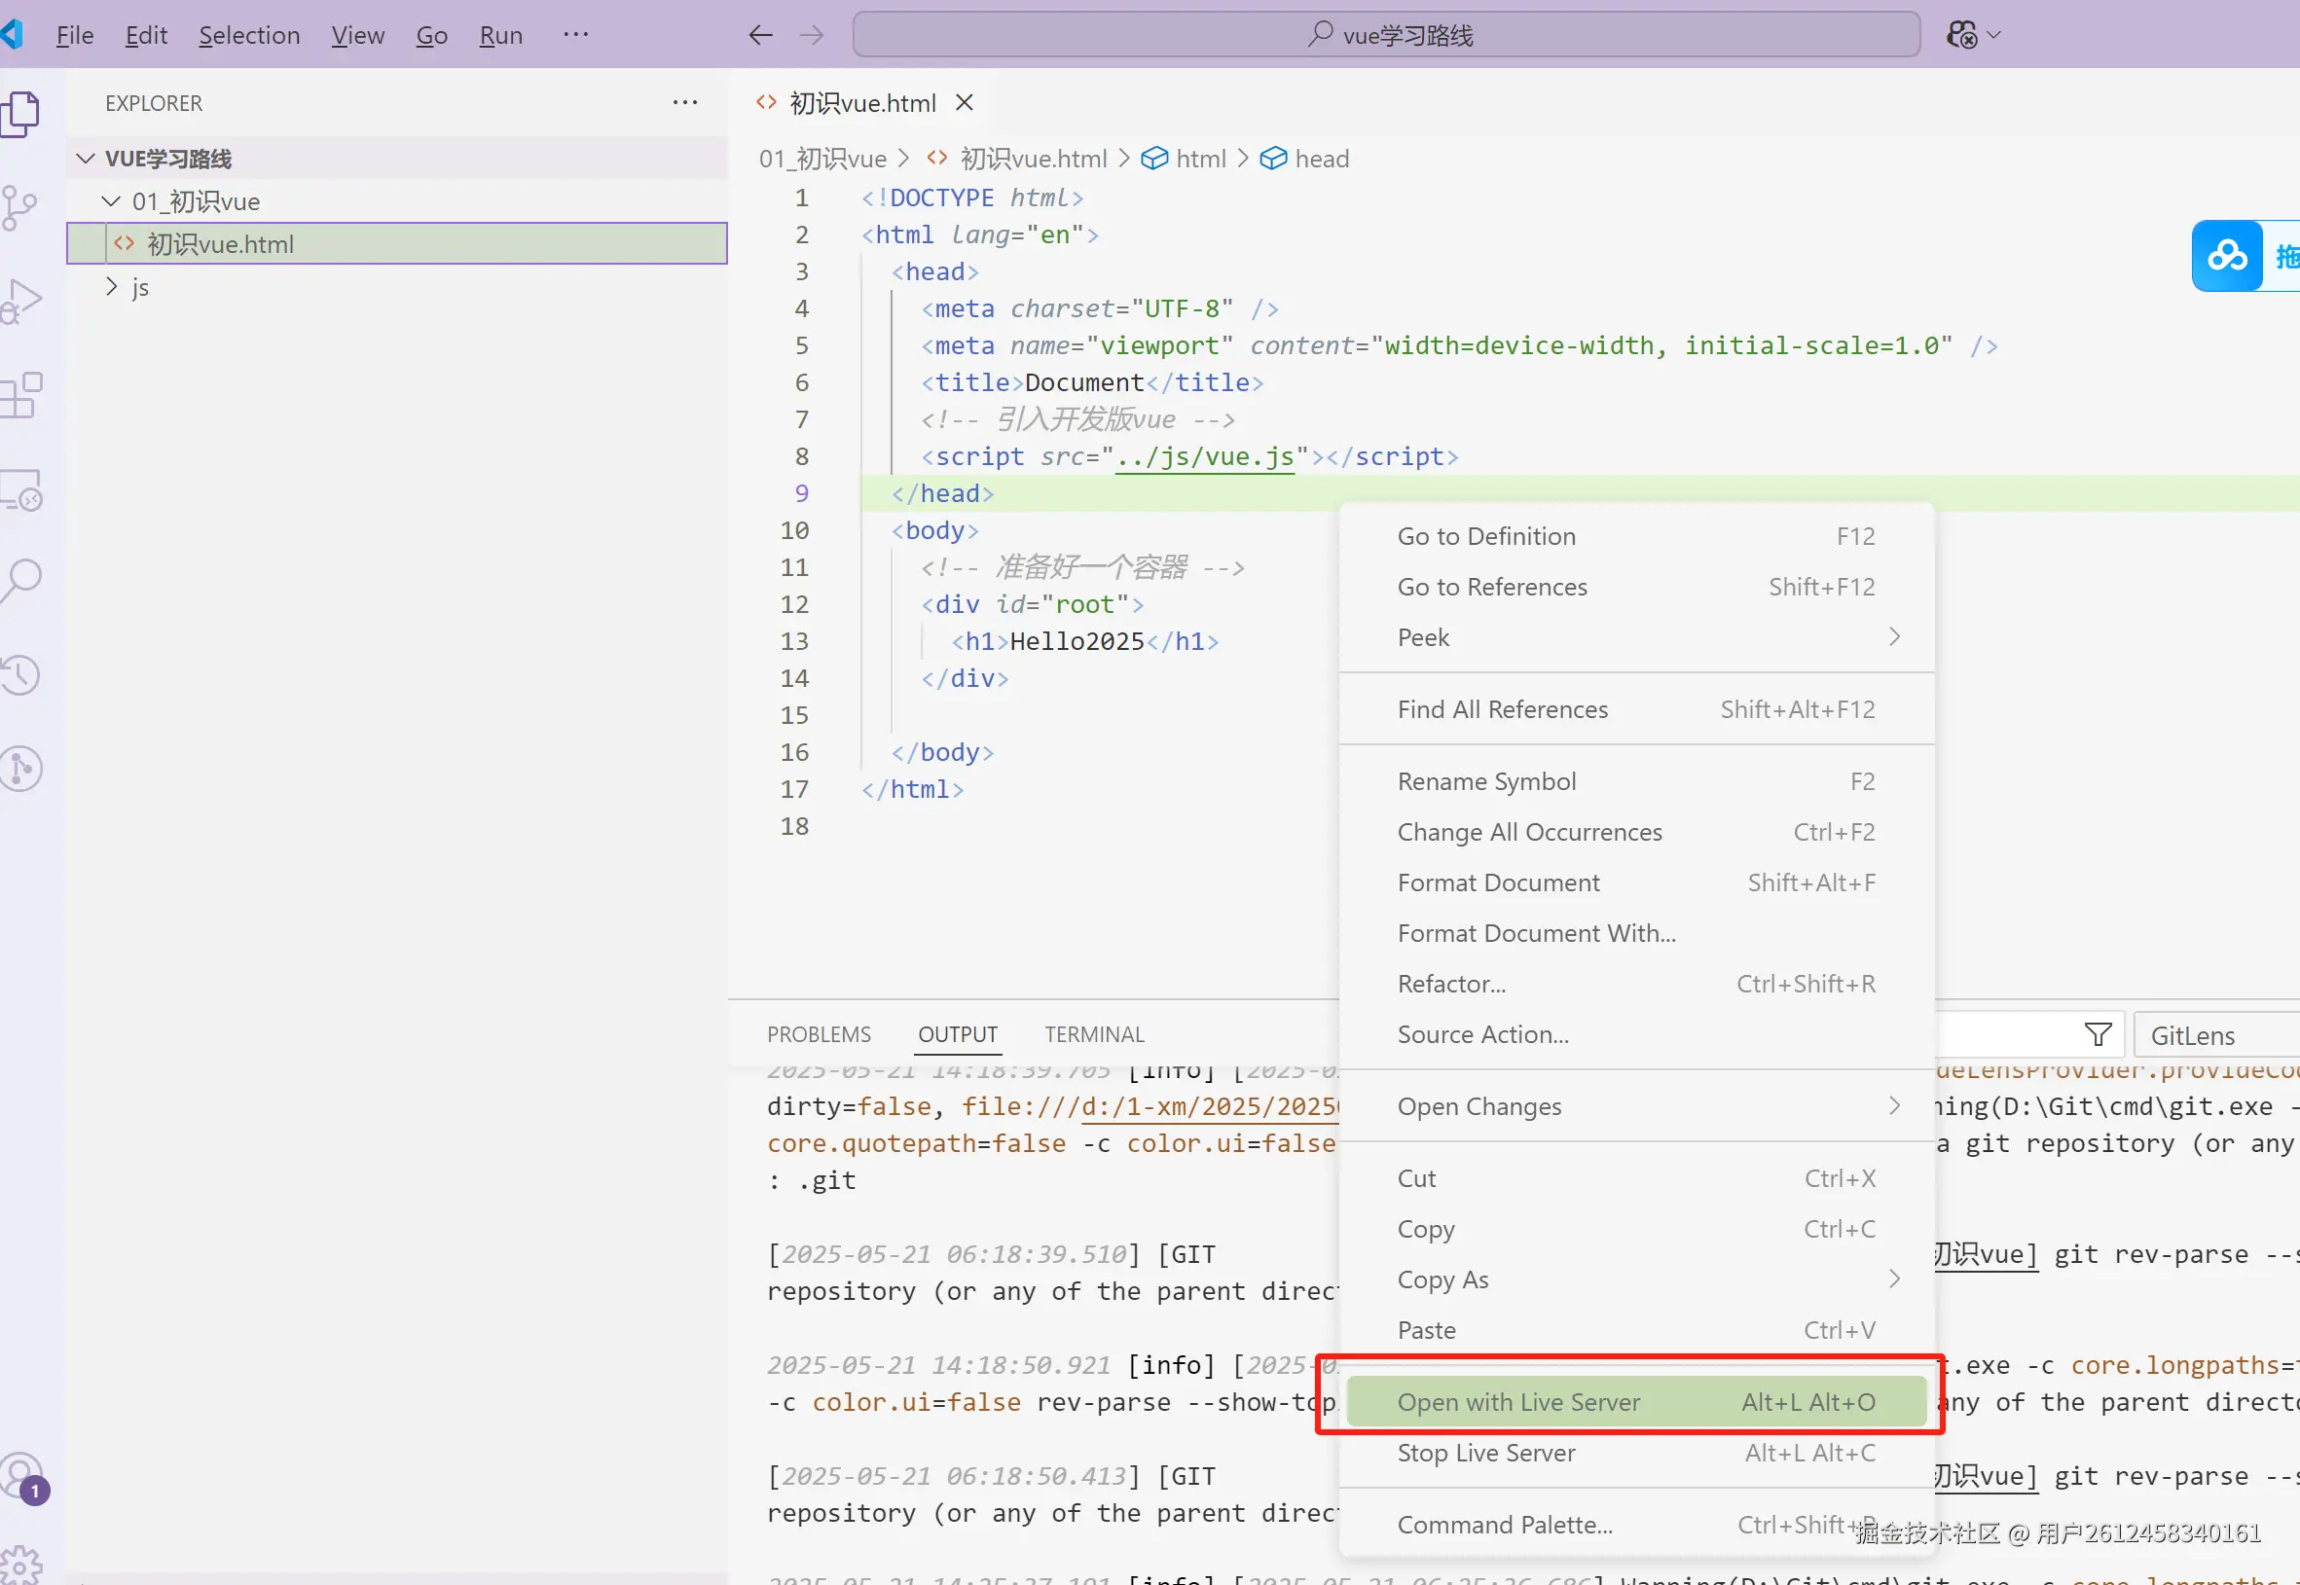This screenshot has width=2300, height=1585.
Task: Select Stop Live Server
Action: coord(1636,1453)
